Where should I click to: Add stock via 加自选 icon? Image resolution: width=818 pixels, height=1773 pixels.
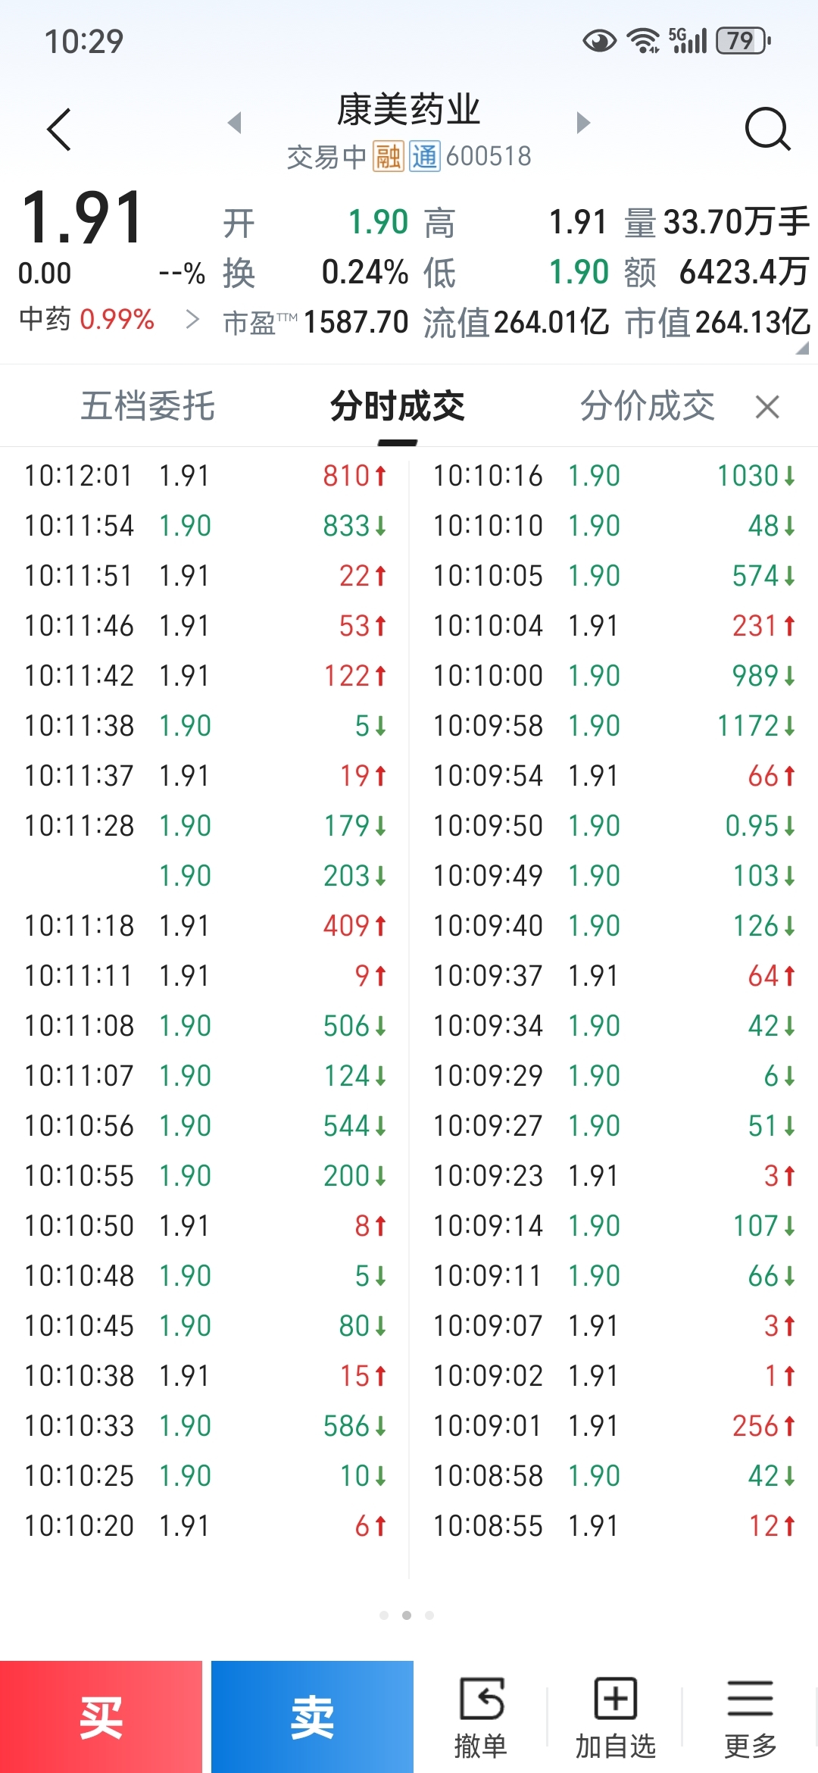pos(615,1717)
